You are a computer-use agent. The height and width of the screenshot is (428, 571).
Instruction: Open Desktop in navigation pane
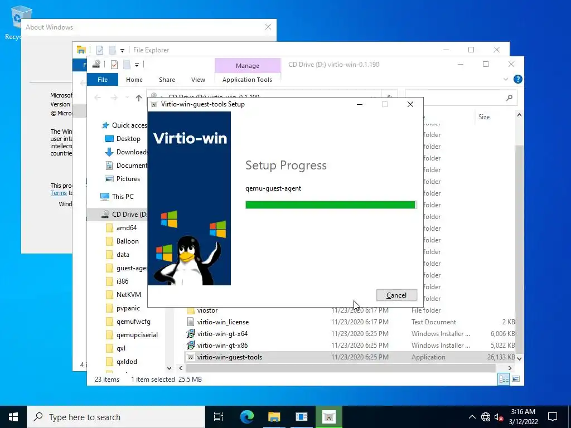point(123,139)
